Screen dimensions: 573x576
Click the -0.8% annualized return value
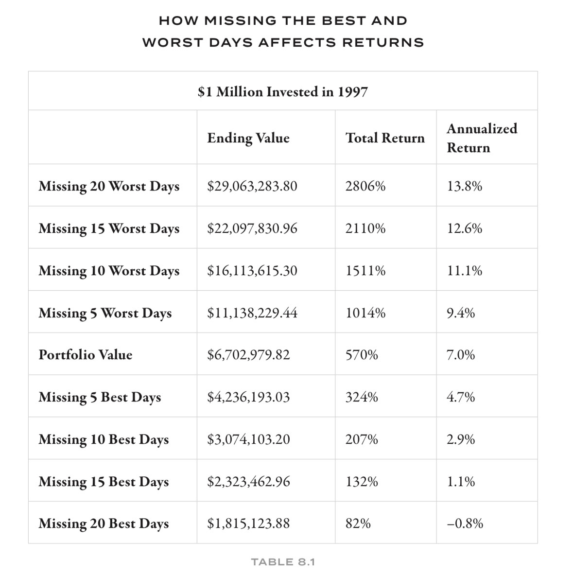(465, 524)
